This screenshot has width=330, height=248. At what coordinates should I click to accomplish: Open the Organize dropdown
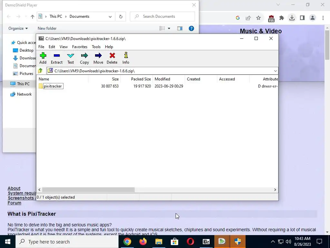pos(18,28)
